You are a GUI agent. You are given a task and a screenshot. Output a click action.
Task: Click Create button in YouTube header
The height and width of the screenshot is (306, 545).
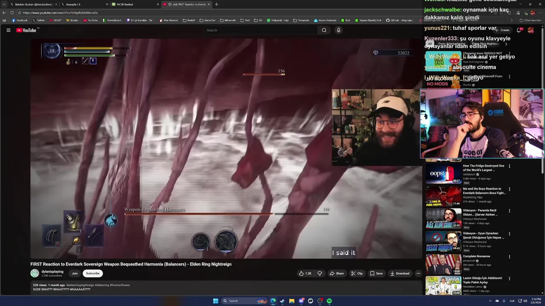503,30
